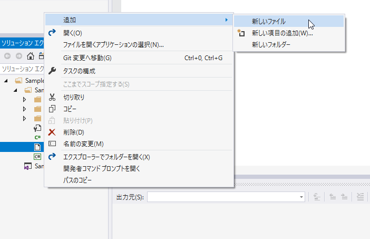Select コピー in the context menu
The height and width of the screenshot is (239, 370).
[x=139, y=109]
